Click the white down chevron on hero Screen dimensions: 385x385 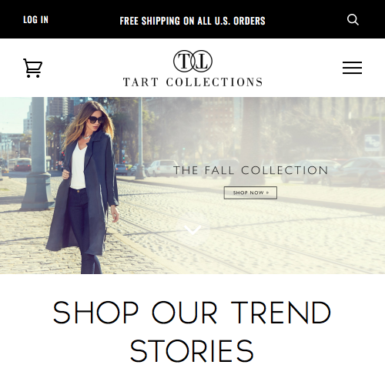(192, 230)
